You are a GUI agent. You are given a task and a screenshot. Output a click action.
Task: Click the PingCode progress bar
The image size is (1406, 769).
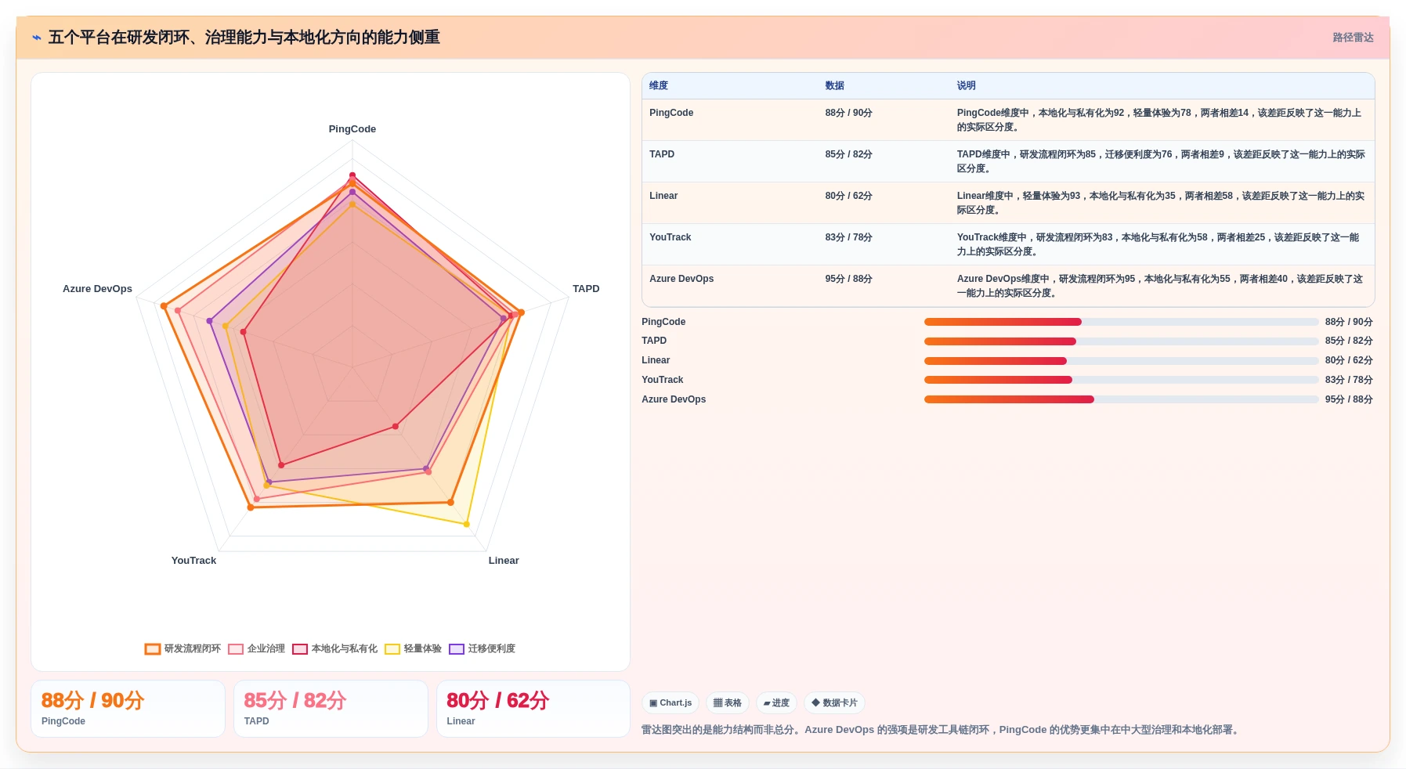(x=1121, y=322)
